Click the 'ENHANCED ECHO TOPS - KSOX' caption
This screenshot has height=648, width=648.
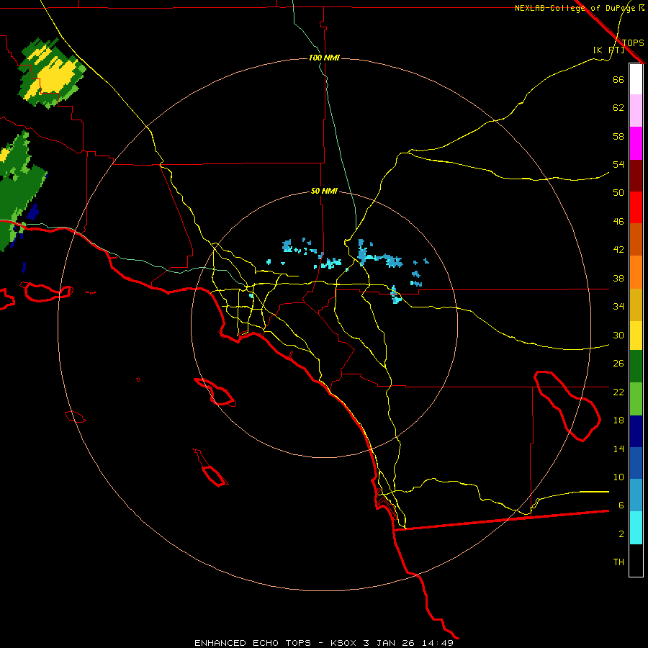click(x=275, y=643)
